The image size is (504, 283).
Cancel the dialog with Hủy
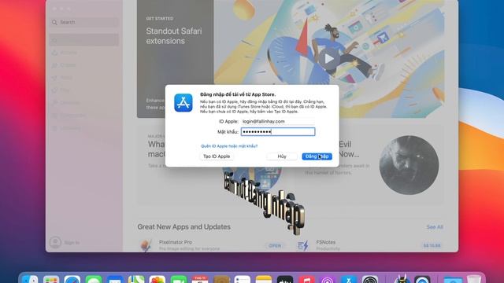(x=282, y=156)
